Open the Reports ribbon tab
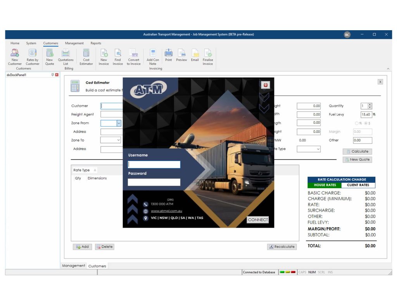The height and width of the screenshot is (305, 397). coord(96,43)
